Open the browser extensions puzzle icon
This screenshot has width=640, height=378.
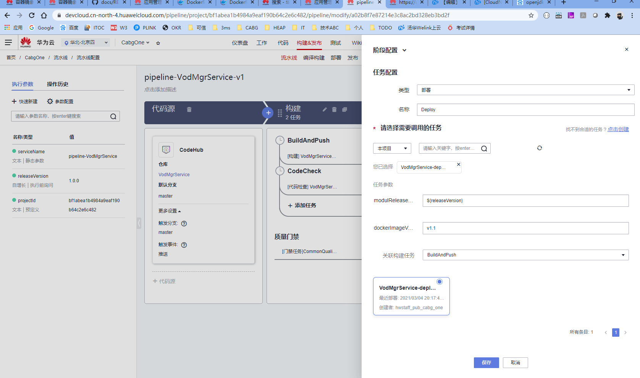pyautogui.click(x=608, y=16)
